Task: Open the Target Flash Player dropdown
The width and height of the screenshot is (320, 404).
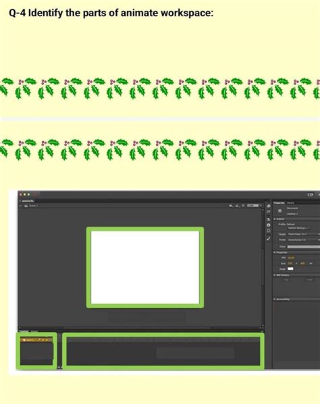Action: [303, 234]
